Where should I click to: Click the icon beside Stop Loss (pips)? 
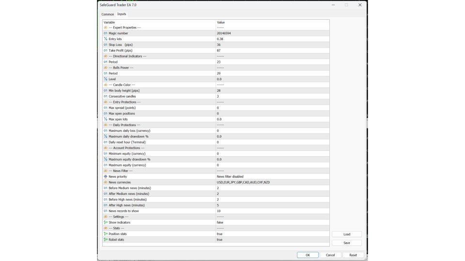tap(105, 44)
